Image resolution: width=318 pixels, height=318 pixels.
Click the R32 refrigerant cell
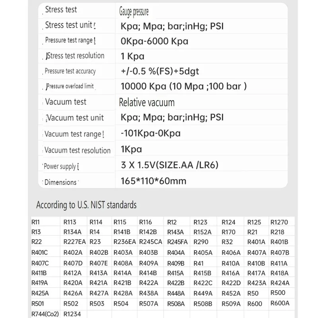(227, 242)
